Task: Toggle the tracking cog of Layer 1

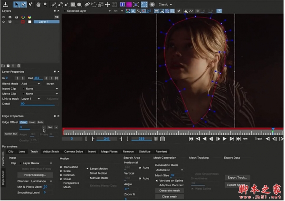Action: point(10,22)
